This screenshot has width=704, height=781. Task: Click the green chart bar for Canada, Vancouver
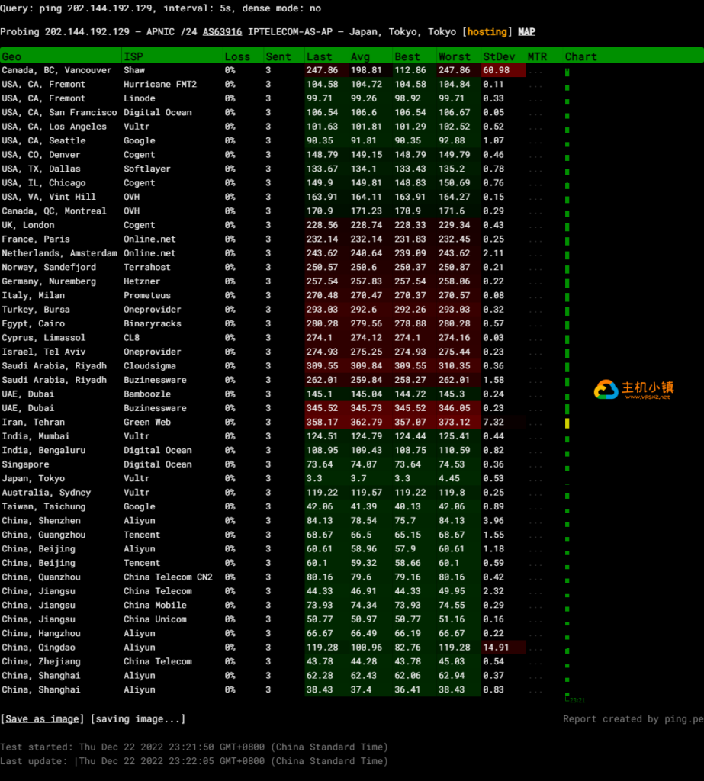coord(567,72)
